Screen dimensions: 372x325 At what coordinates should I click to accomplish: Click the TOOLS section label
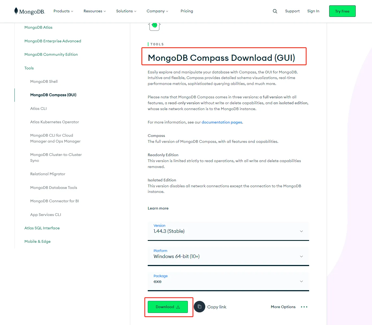[x=157, y=44]
